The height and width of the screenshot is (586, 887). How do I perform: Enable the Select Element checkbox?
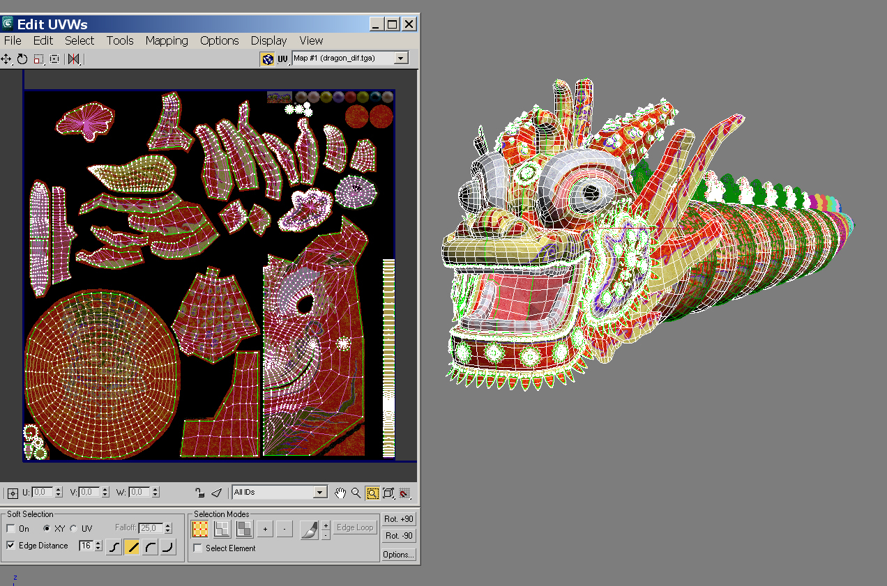(x=198, y=548)
